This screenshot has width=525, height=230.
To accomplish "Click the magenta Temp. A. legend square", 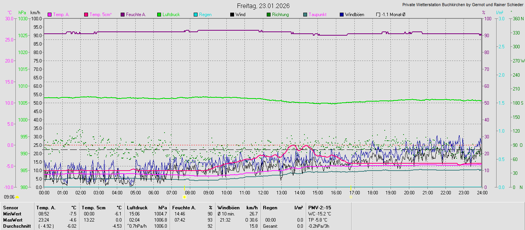I will tap(50, 15).
